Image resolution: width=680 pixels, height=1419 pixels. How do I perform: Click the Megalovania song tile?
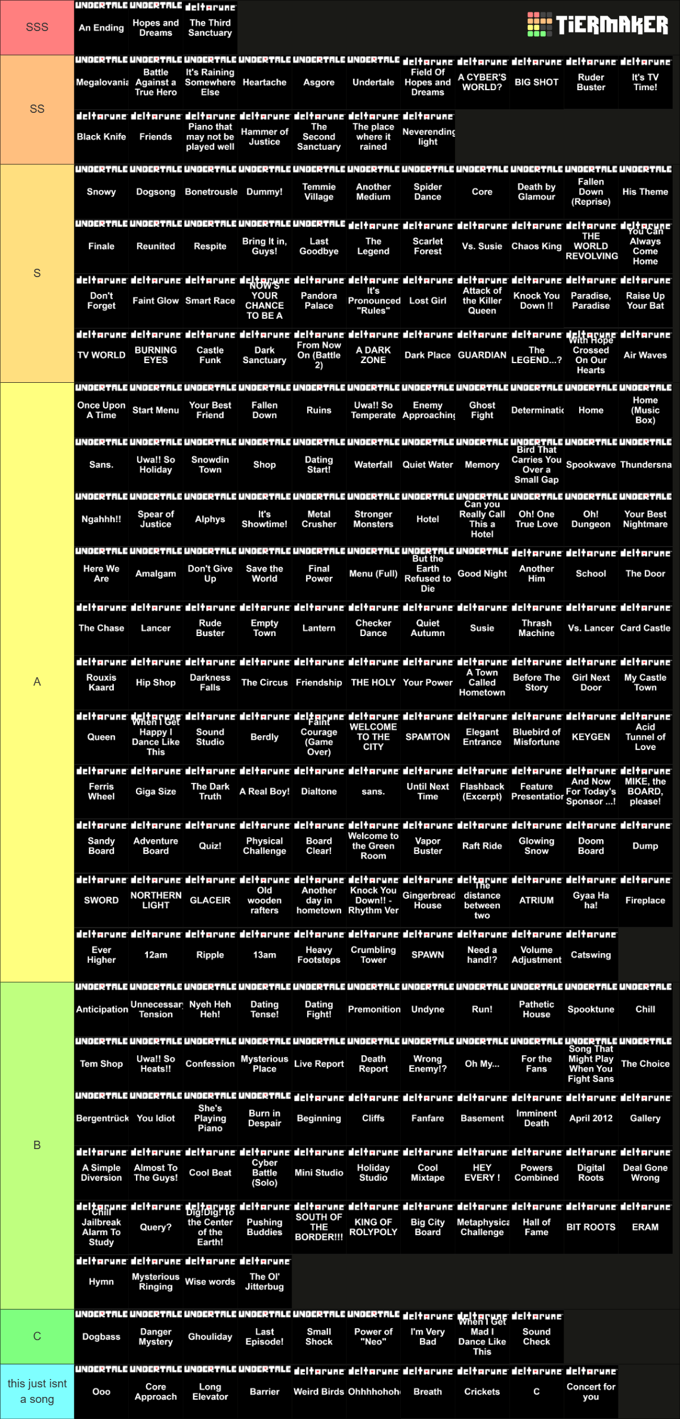pos(101,82)
